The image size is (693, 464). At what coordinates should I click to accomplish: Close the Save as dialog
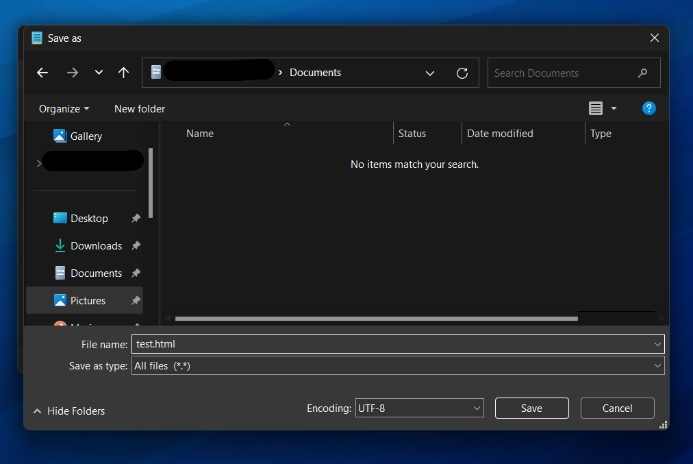click(655, 38)
